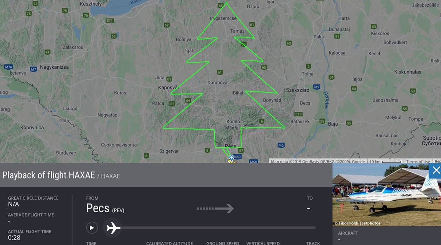Open the Terms of Use link
The width and height of the screenshot is (441, 245).
[x=417, y=162]
